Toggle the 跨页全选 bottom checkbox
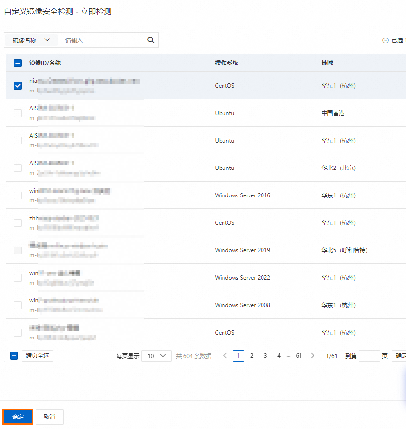This screenshot has width=406, height=429. tap(14, 356)
